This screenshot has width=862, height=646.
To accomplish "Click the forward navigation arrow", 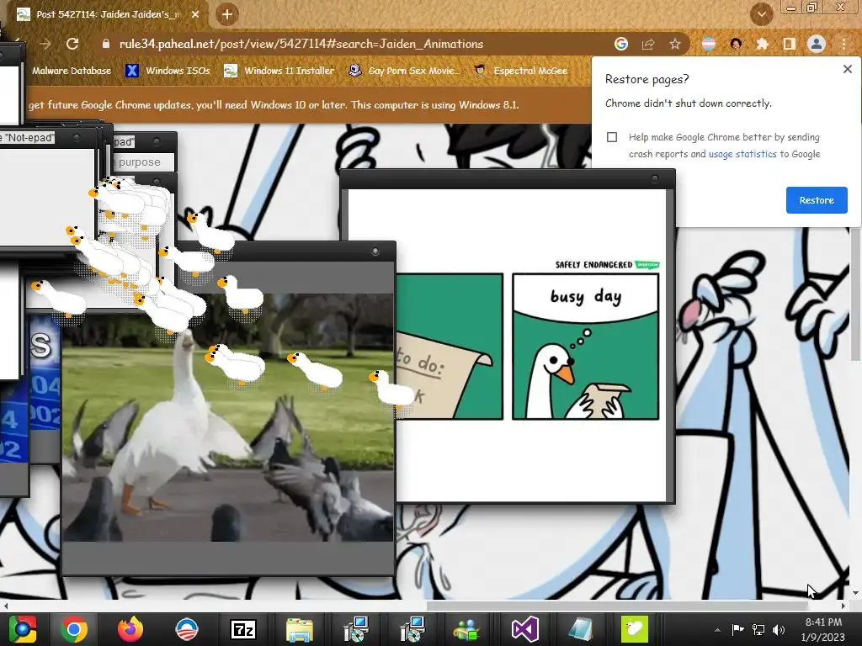I will click(45, 44).
